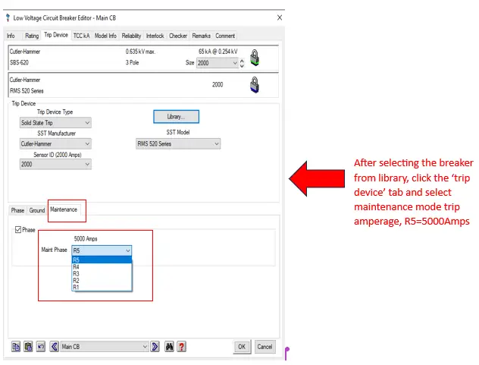Select R4 in the Maint Phase list
The width and height of the screenshot is (479, 365).
point(102,267)
